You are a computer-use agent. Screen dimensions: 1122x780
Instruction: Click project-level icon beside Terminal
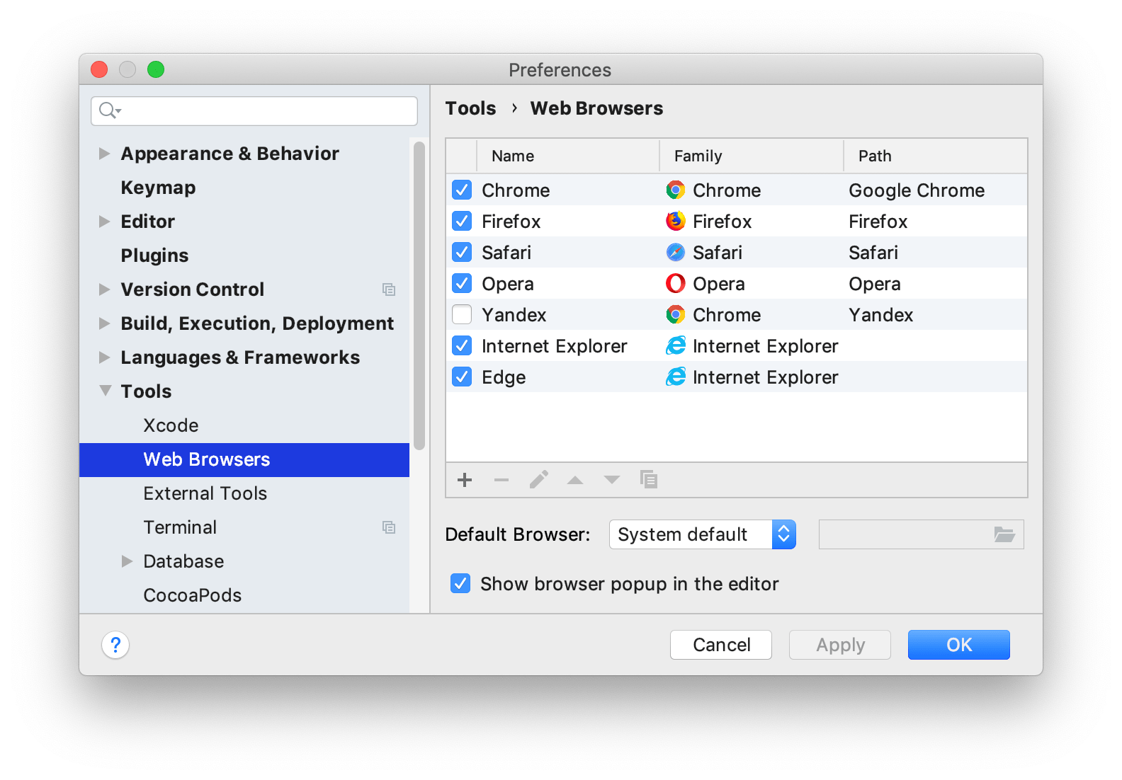pos(389,527)
